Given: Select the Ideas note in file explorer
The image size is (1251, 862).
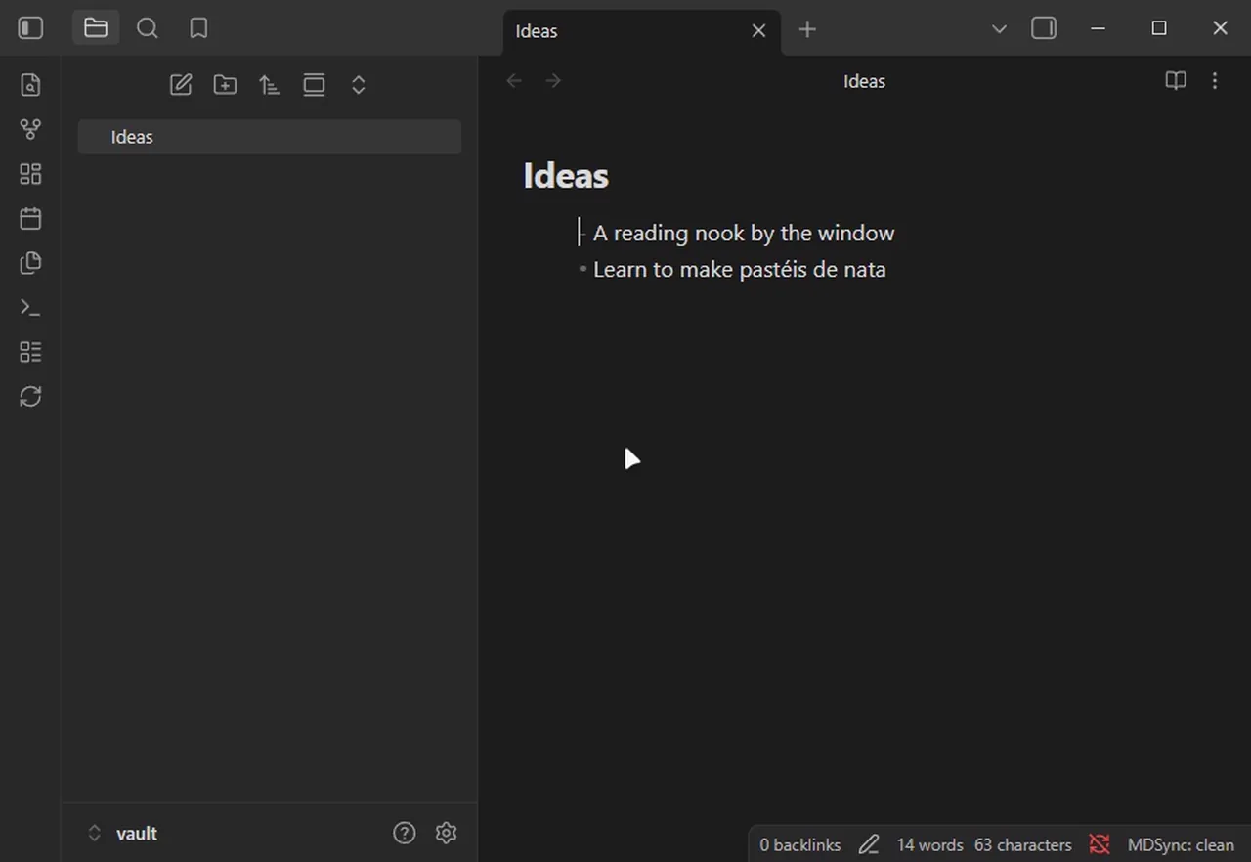Looking at the screenshot, I should pos(270,137).
